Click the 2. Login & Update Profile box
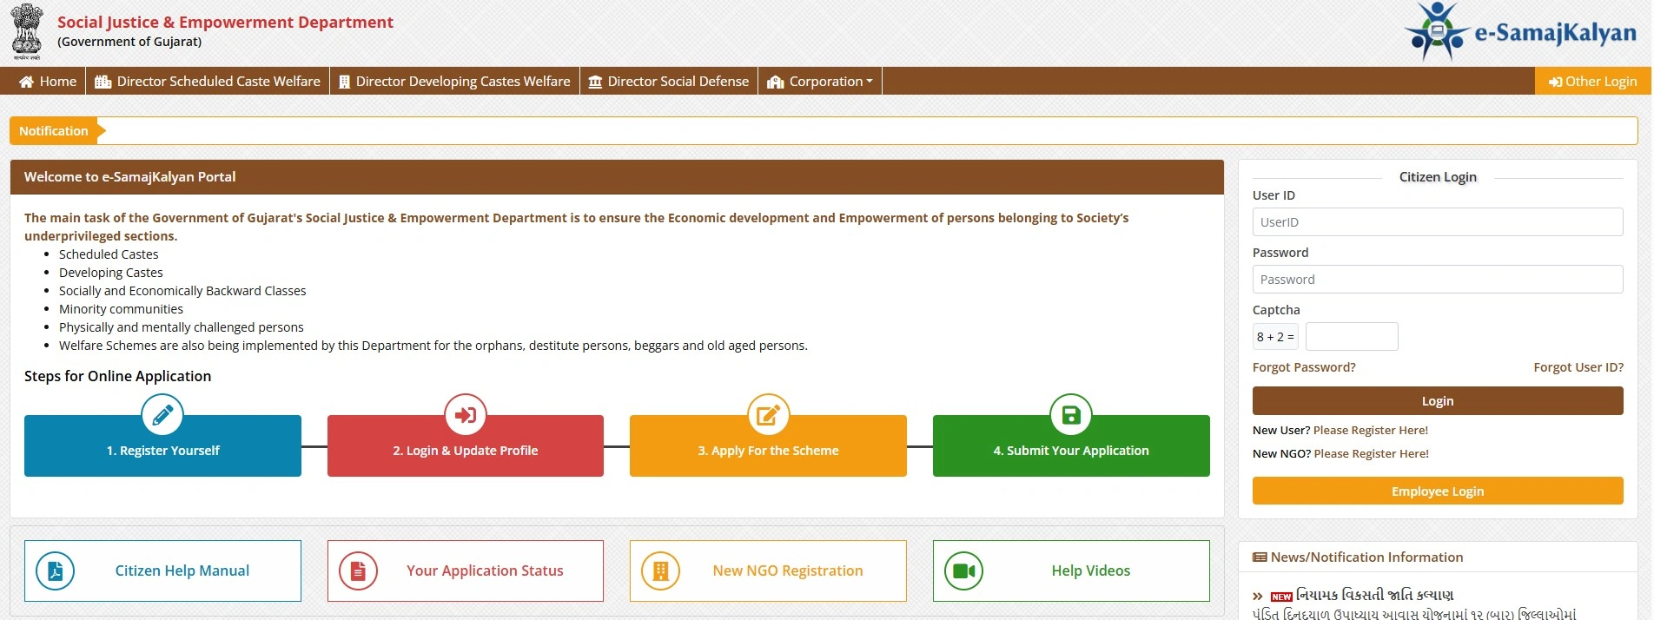 [x=466, y=446]
